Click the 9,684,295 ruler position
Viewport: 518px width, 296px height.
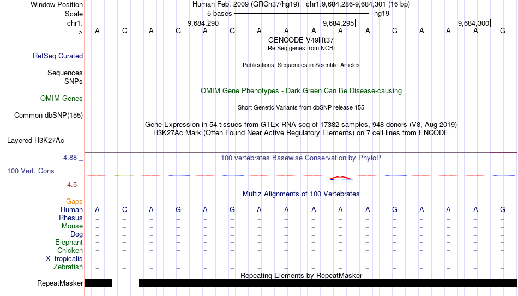[339, 23]
